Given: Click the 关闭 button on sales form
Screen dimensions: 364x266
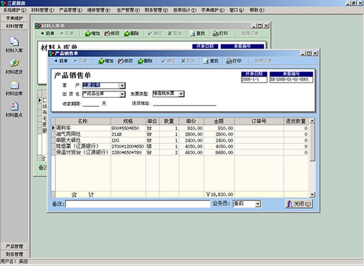Looking at the screenshot, I should point(298,204).
